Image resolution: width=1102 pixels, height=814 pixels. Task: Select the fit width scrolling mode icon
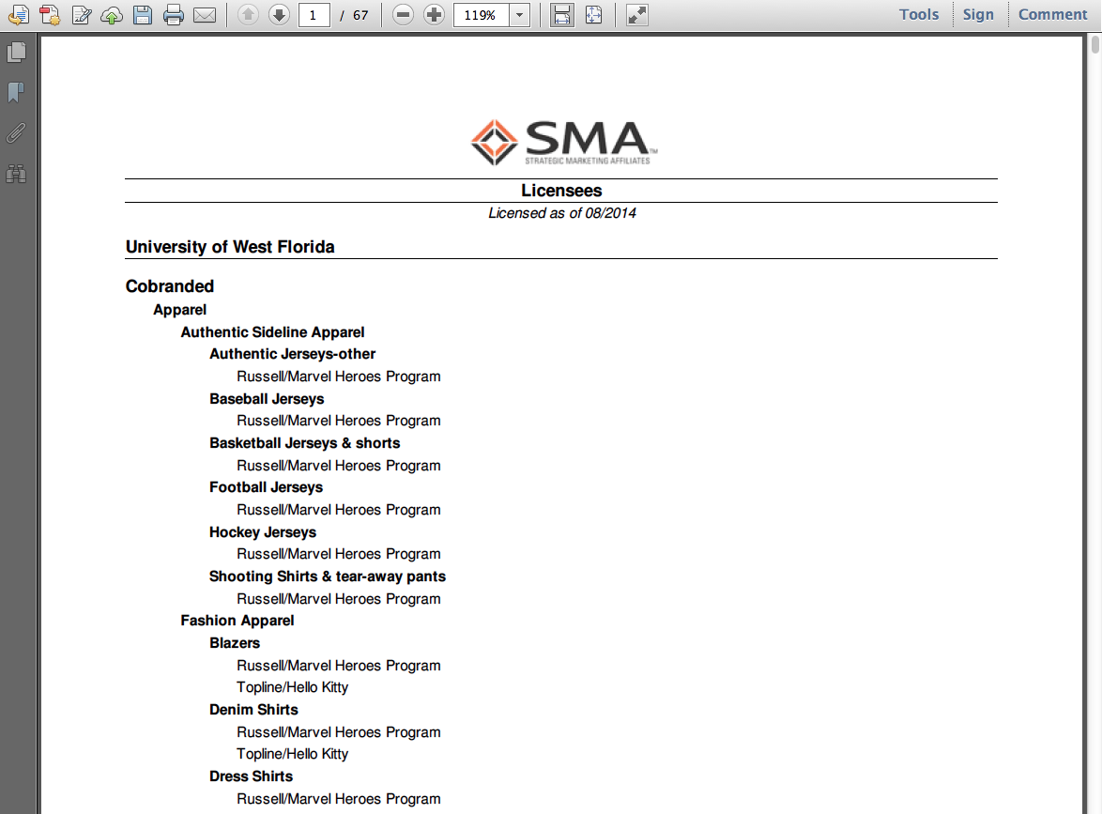tap(561, 15)
